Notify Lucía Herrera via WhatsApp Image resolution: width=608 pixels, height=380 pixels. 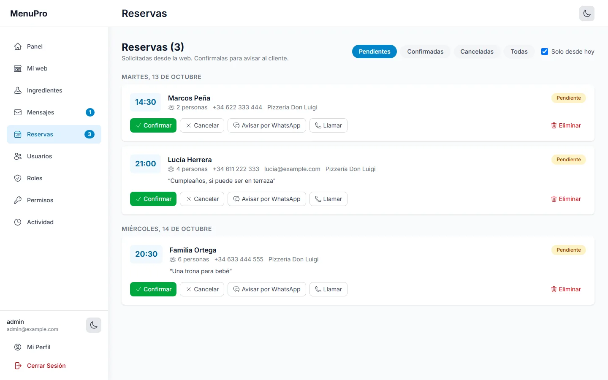click(267, 199)
